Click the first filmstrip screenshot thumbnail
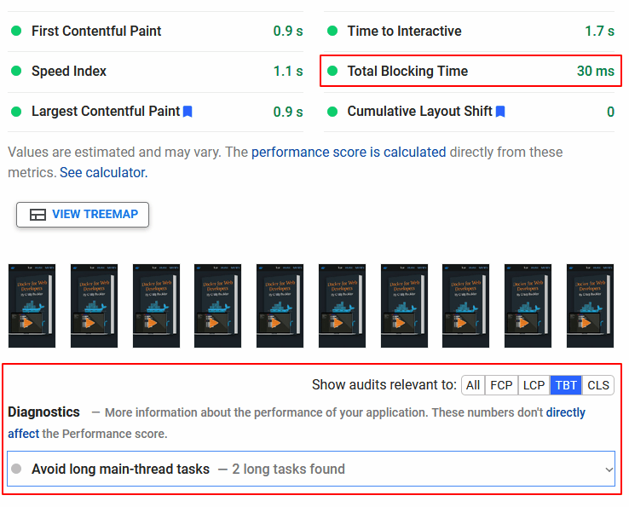The image size is (629, 507). 32,306
